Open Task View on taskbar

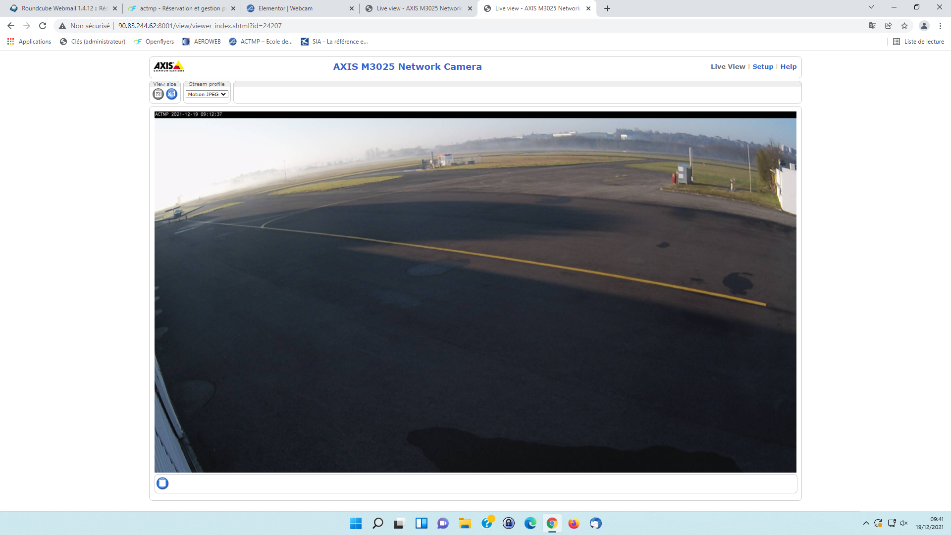(399, 523)
